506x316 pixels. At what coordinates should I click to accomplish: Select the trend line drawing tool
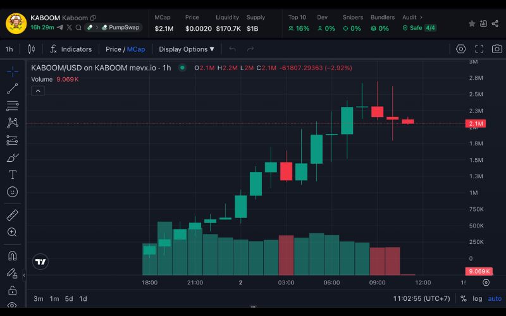pyautogui.click(x=12, y=88)
